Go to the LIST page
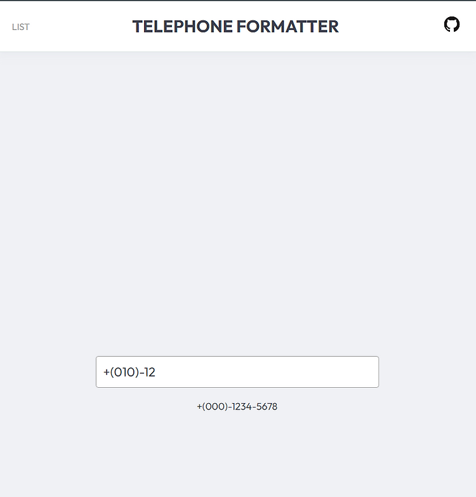 tap(20, 27)
